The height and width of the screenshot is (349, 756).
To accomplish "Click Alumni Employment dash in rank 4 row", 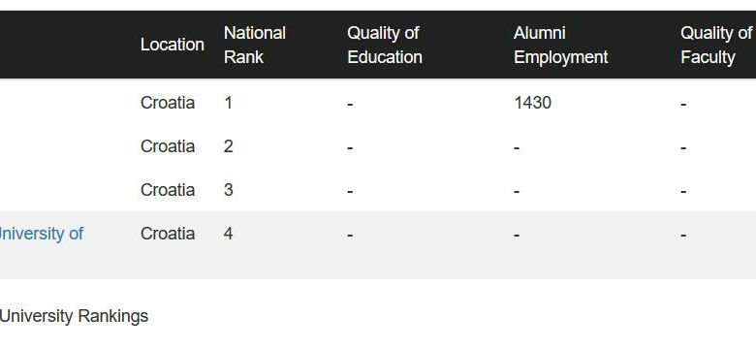I will (x=517, y=236).
